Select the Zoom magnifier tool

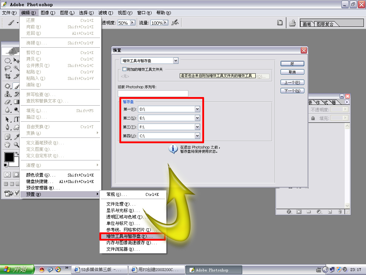(x=16, y=145)
